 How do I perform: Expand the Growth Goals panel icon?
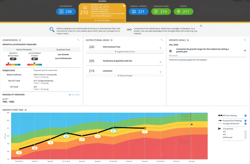(245, 40)
